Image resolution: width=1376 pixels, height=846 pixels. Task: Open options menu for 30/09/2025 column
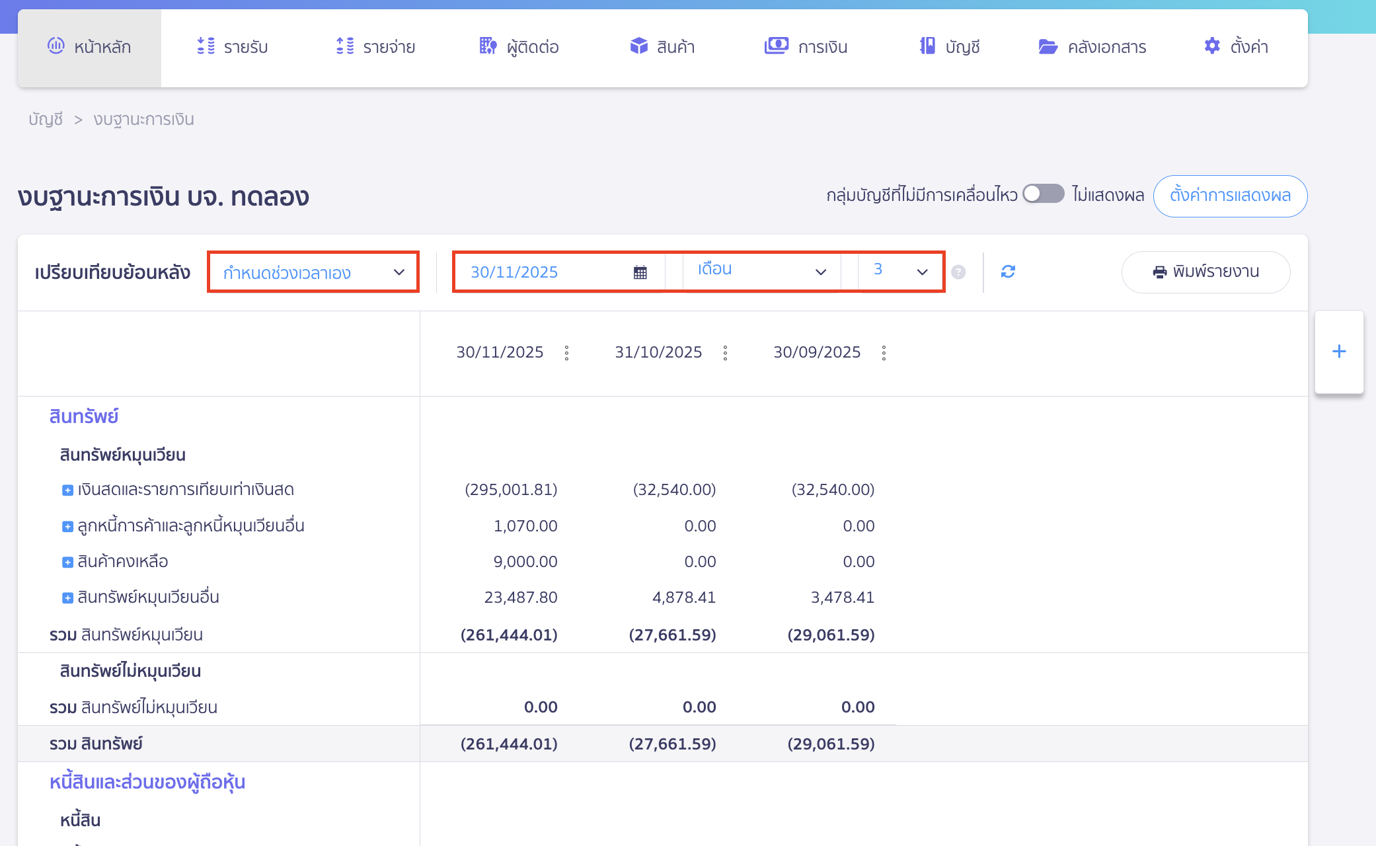[884, 353]
